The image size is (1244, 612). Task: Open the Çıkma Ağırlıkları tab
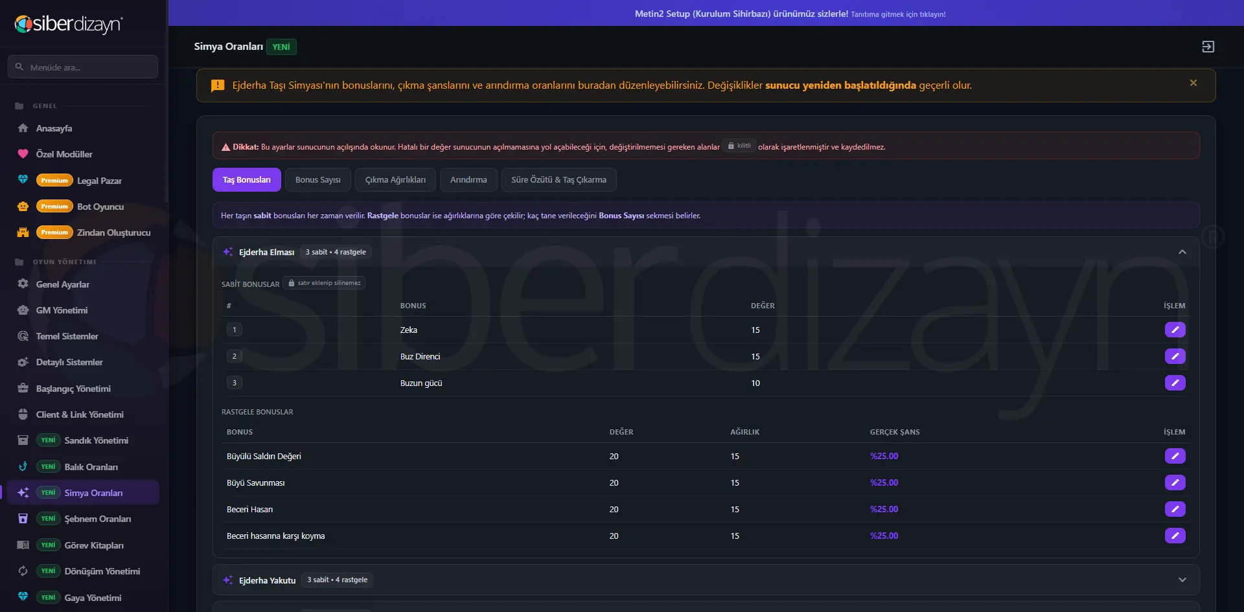(395, 180)
